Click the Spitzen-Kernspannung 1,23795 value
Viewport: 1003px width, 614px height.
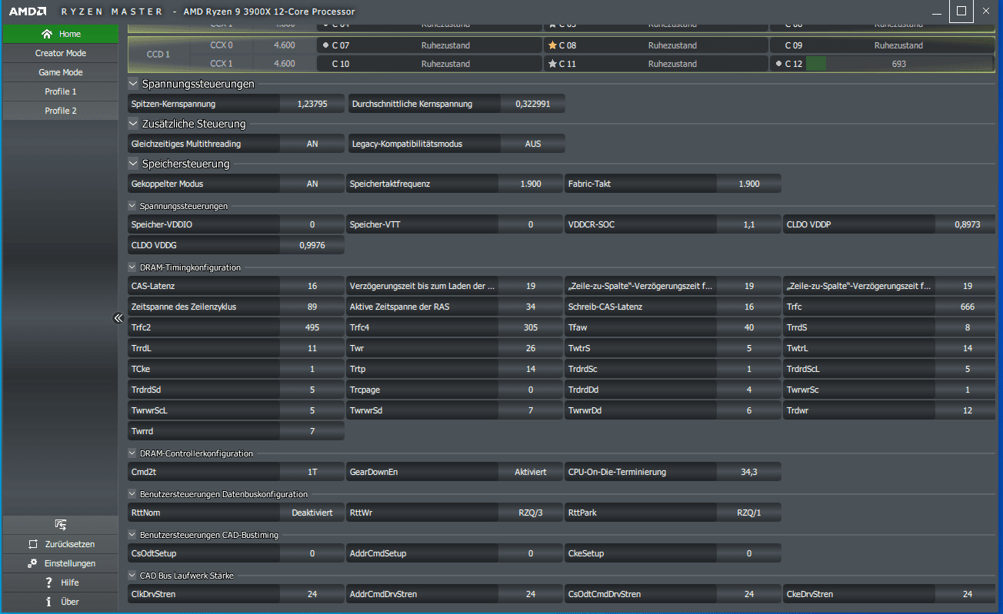[x=312, y=104]
